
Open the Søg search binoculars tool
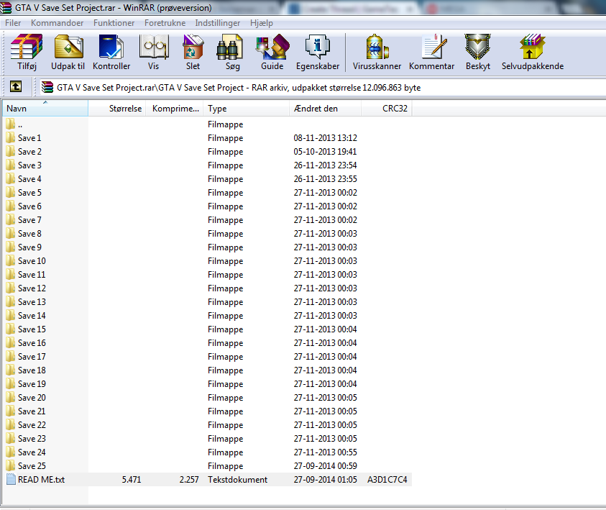pos(229,47)
